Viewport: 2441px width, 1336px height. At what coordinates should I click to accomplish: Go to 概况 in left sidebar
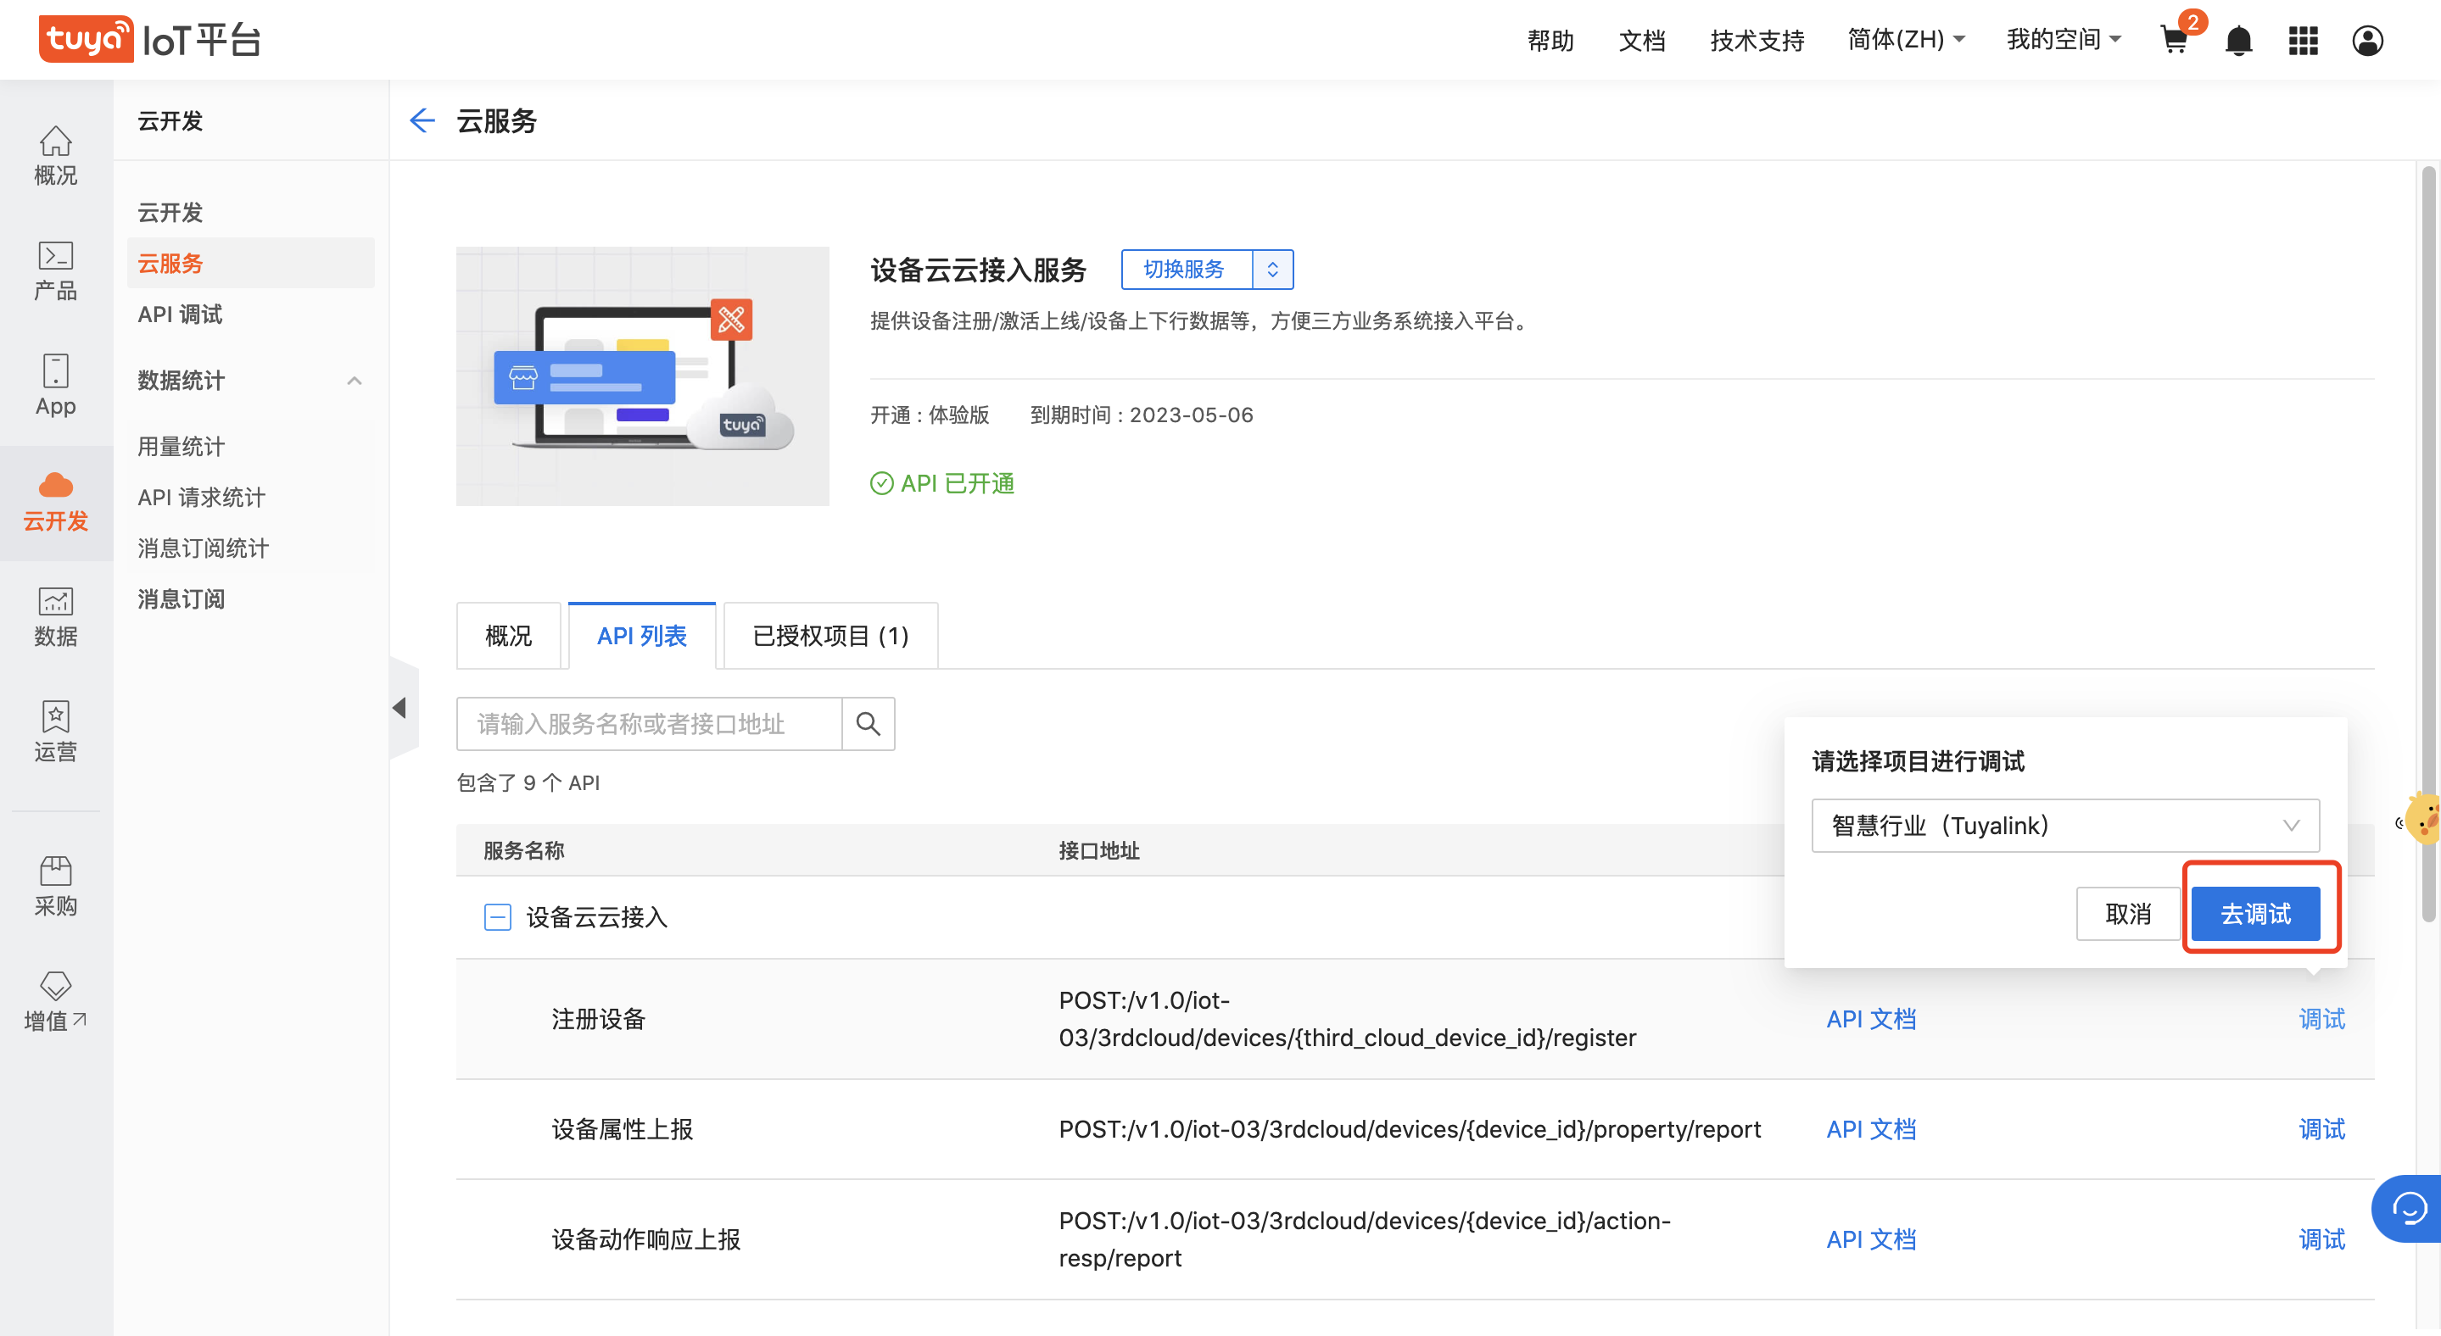(x=56, y=156)
